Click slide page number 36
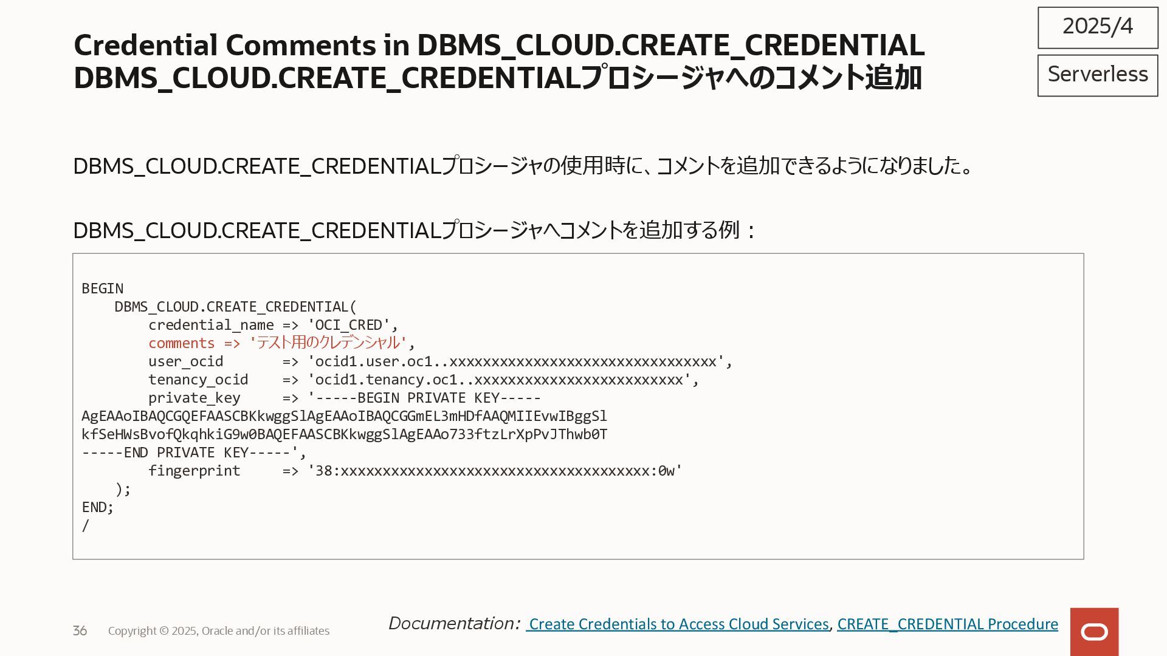Image resolution: width=1167 pixels, height=656 pixels. click(80, 631)
